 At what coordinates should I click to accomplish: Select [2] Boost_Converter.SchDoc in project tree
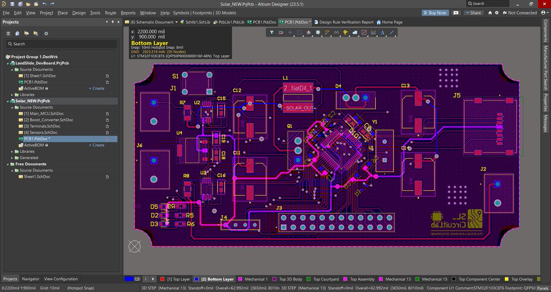(x=48, y=120)
